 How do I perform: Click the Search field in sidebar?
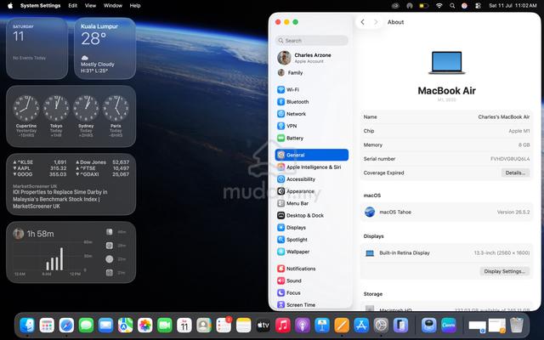[312, 41]
